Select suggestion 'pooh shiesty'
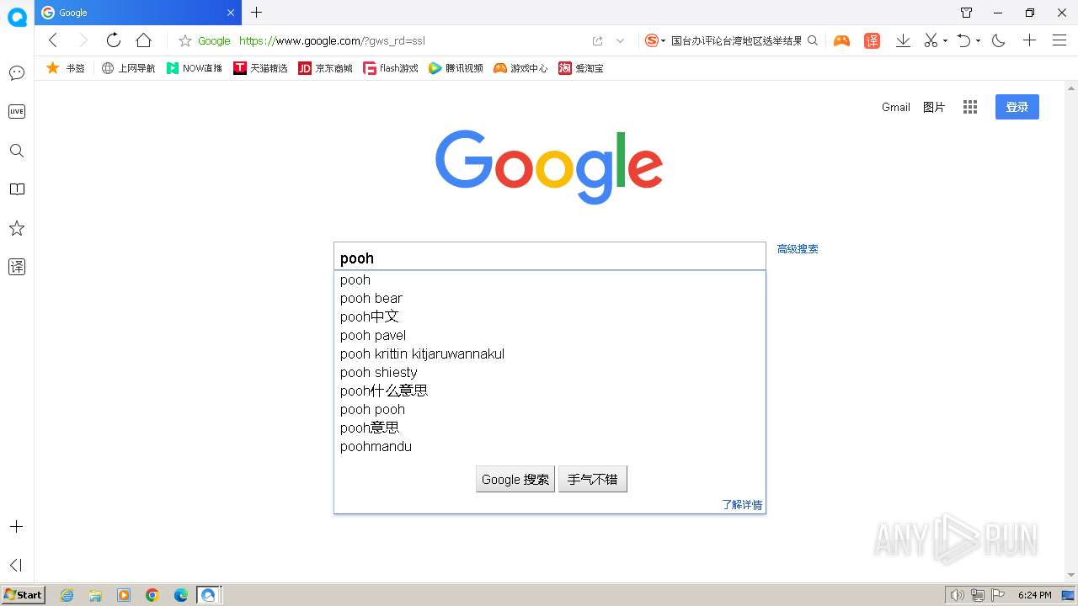The width and height of the screenshot is (1078, 606). (550, 372)
